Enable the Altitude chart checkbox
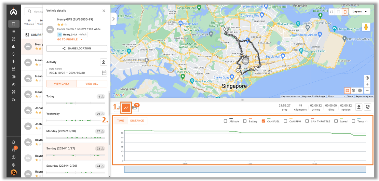The height and width of the screenshot is (181, 379). point(225,121)
